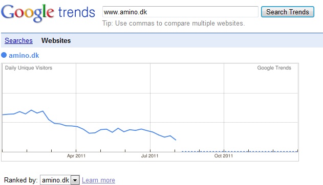Open the amino.dk site link
The image size is (323, 185).
pos(24,55)
